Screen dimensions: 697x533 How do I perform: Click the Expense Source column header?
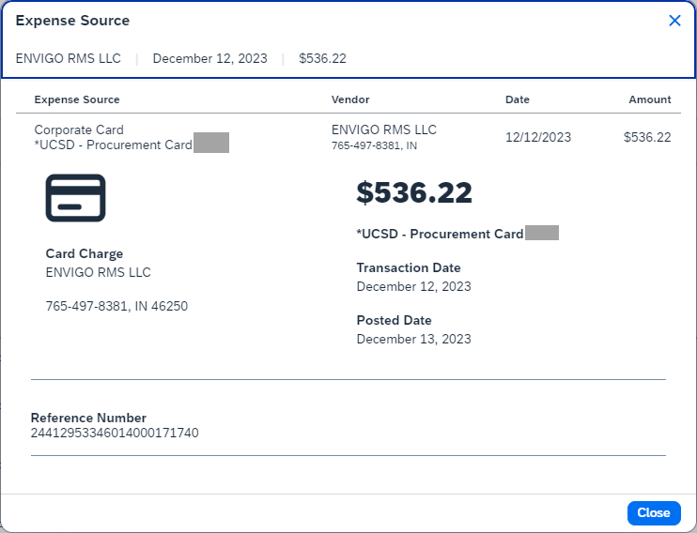[x=77, y=99]
